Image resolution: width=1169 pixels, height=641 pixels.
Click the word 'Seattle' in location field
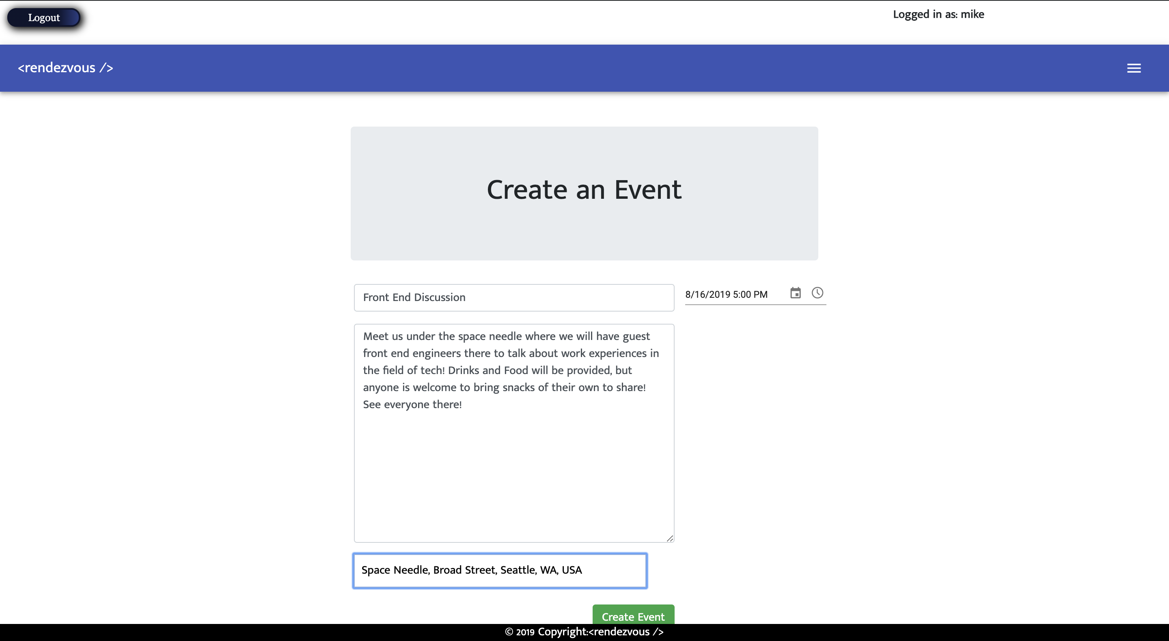(x=518, y=570)
